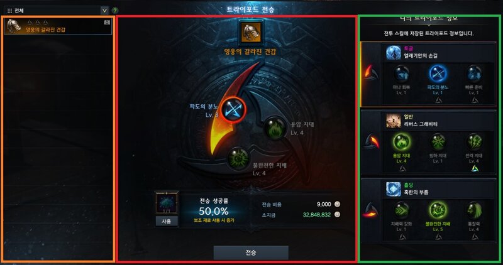
Task: Click the 전승 transfer button
Action: [251, 253]
